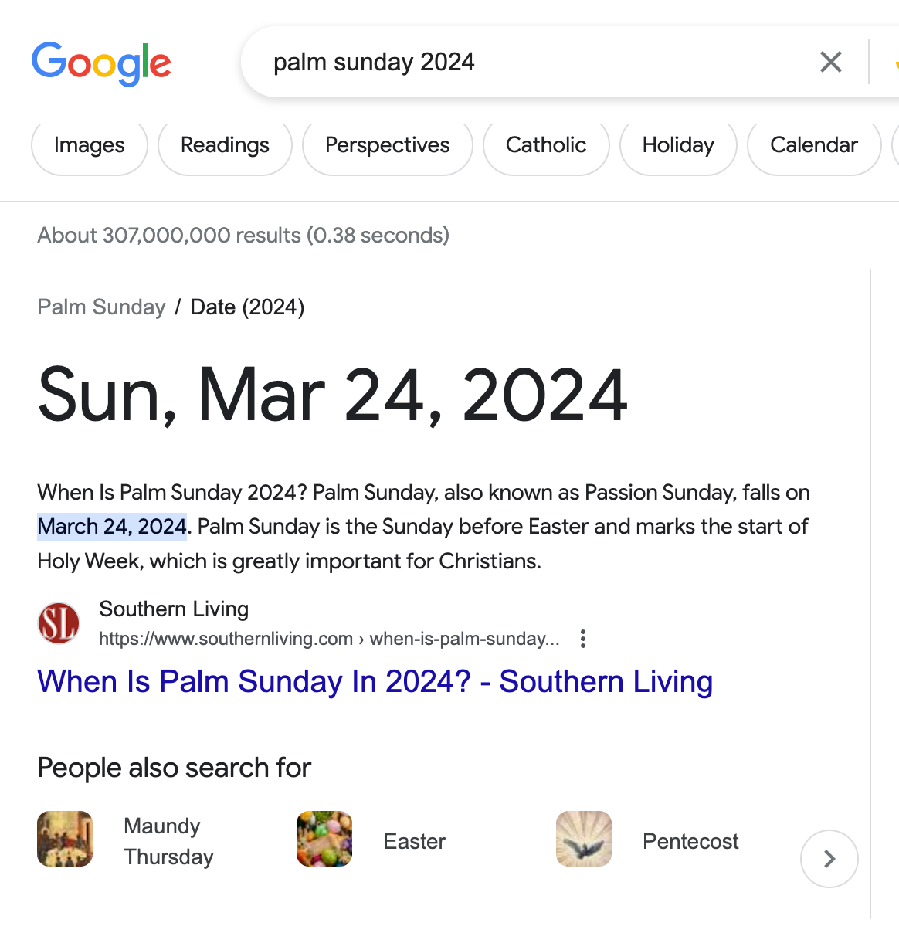
Task: Open "When Is Palm Sunday In 2024?" link
Action: click(x=375, y=682)
